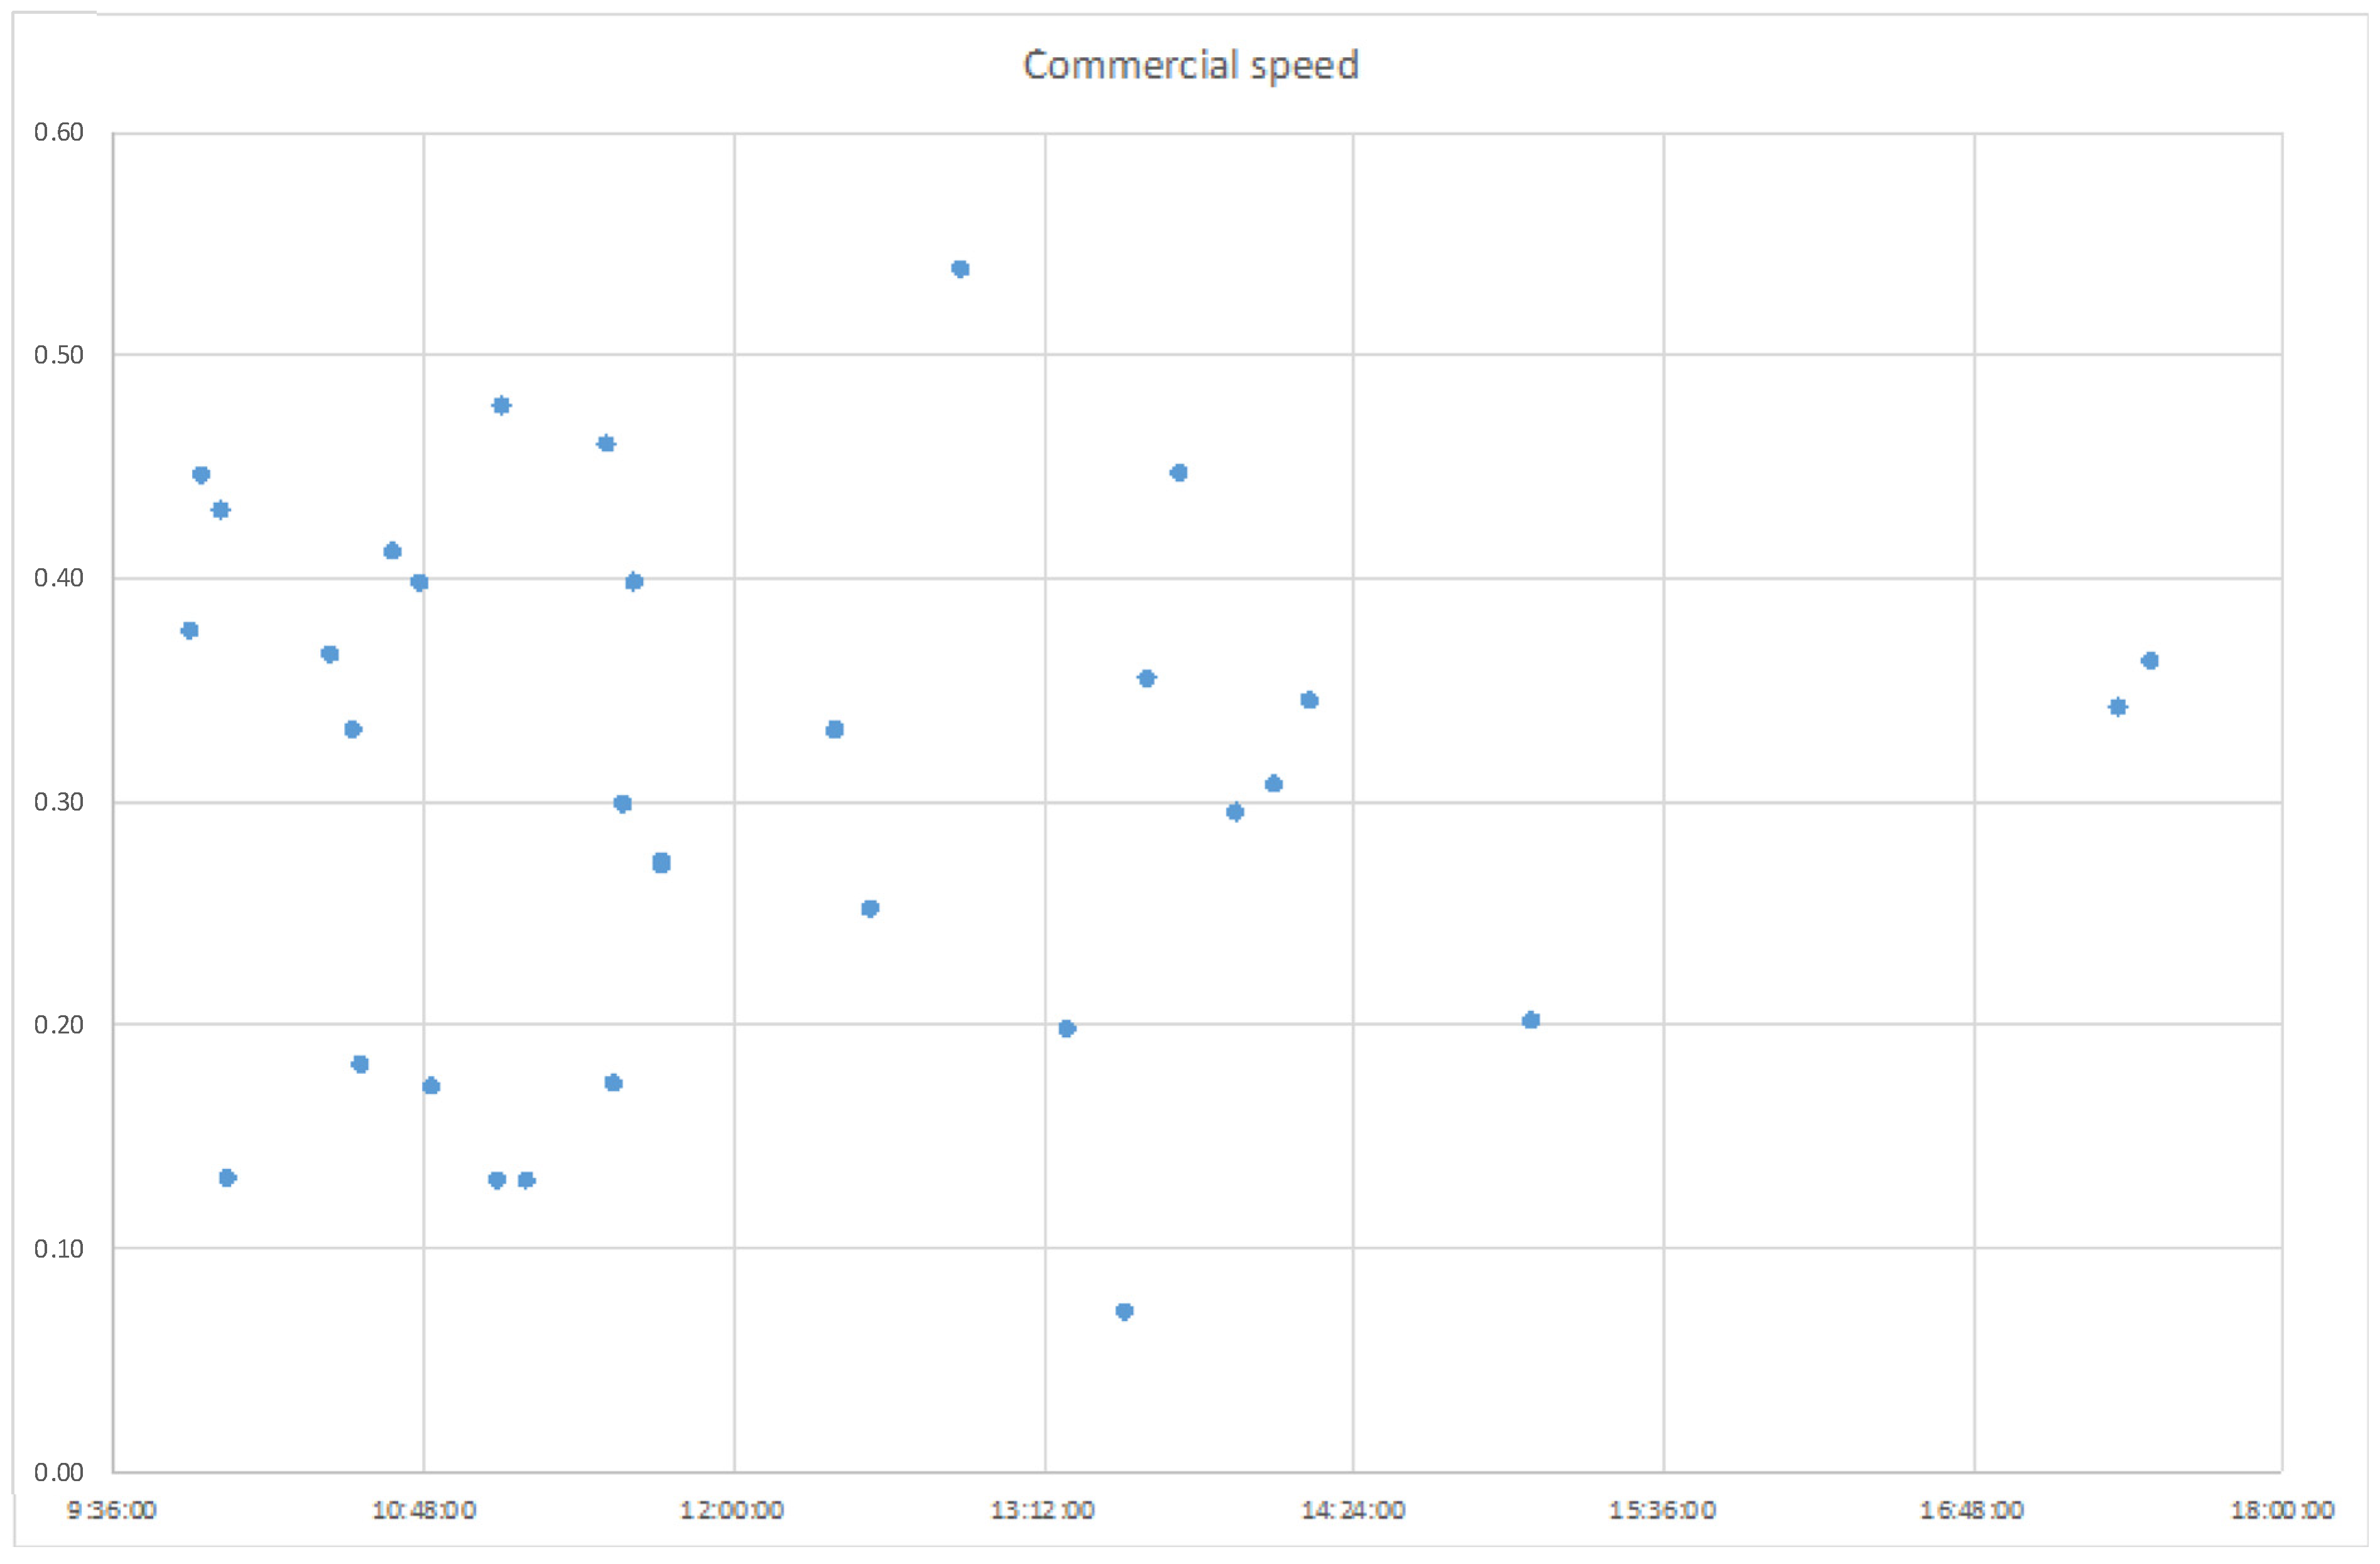Click the 15:36:00 horizontal axis label

click(x=1662, y=1511)
